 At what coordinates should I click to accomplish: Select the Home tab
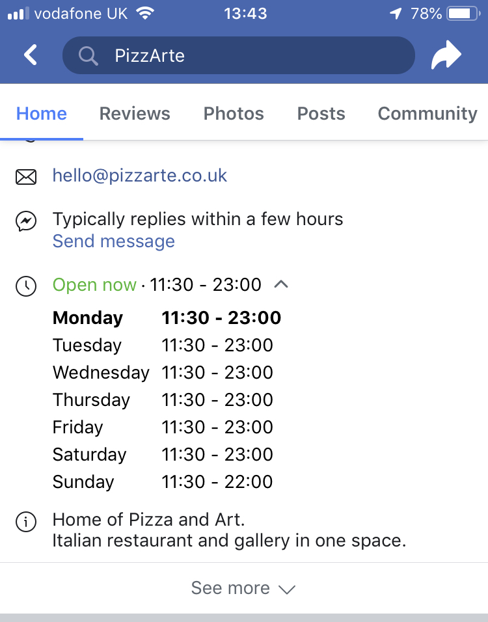coord(42,114)
